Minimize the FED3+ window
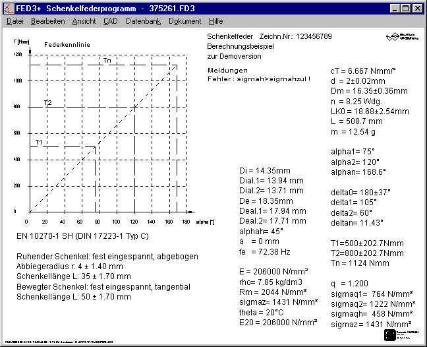 coord(395,9)
